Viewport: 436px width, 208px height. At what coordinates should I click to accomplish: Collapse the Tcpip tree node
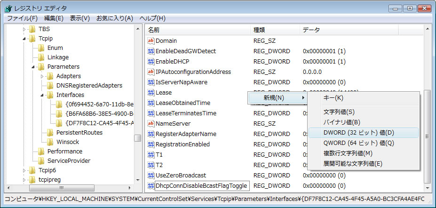pyautogui.click(x=24, y=39)
